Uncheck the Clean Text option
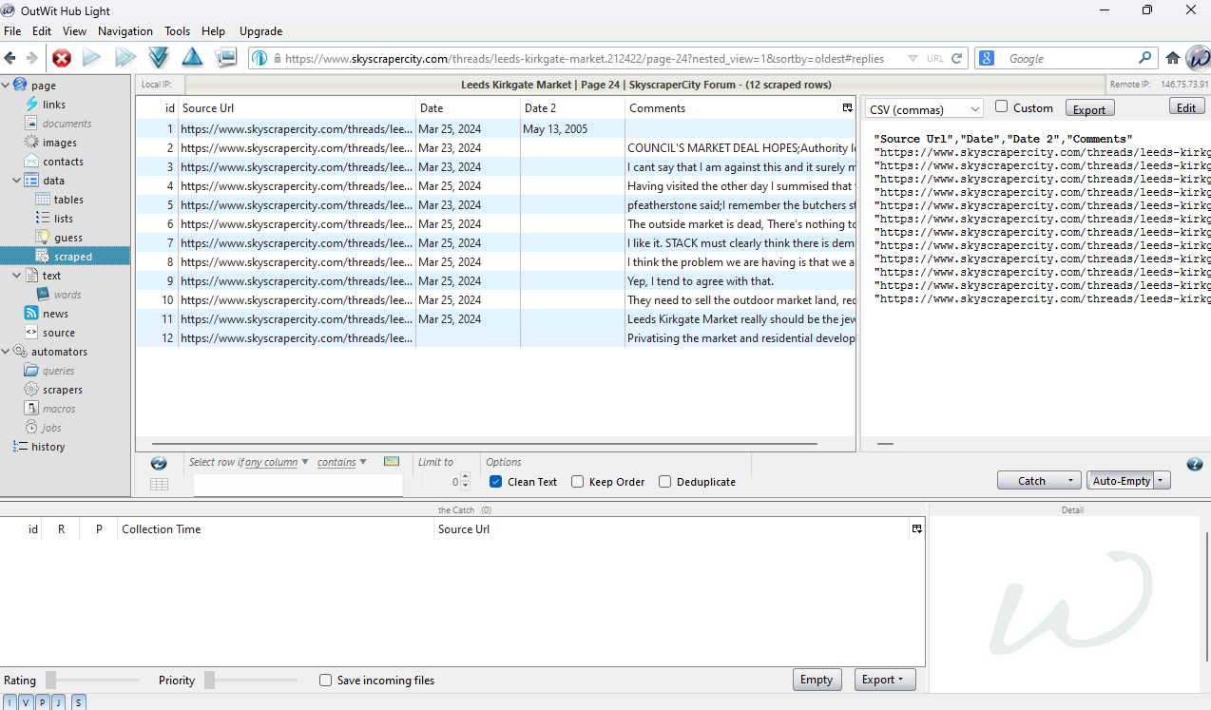Screen dimensions: 1211x710 click(496, 482)
